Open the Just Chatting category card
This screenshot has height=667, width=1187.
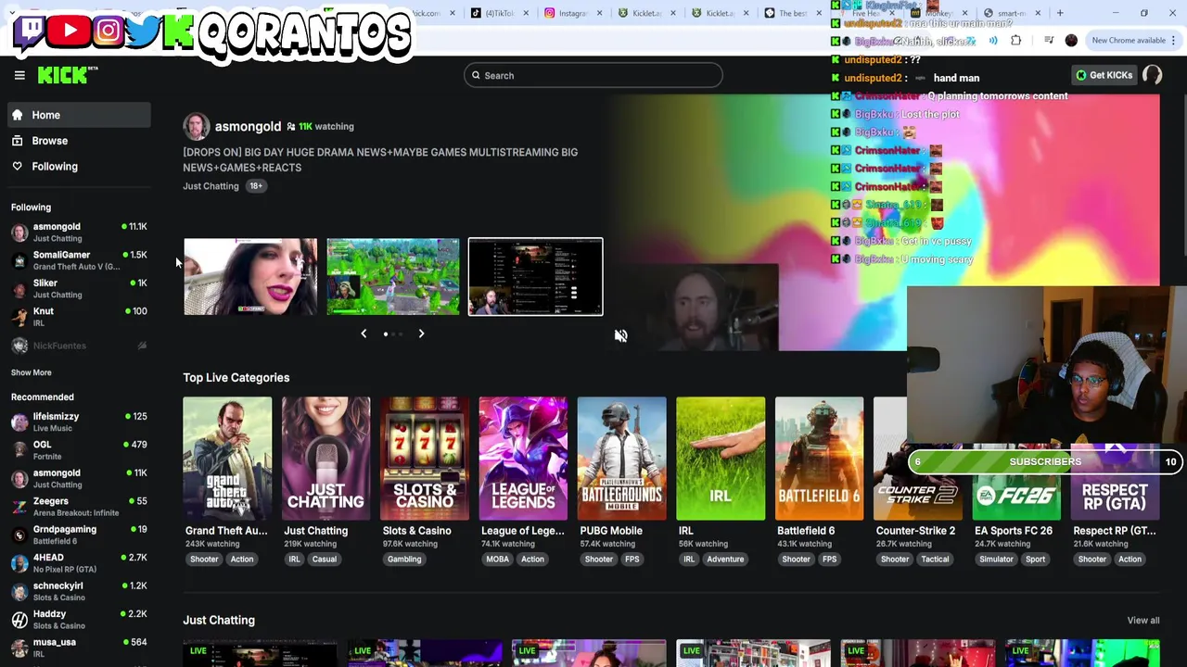click(x=325, y=459)
